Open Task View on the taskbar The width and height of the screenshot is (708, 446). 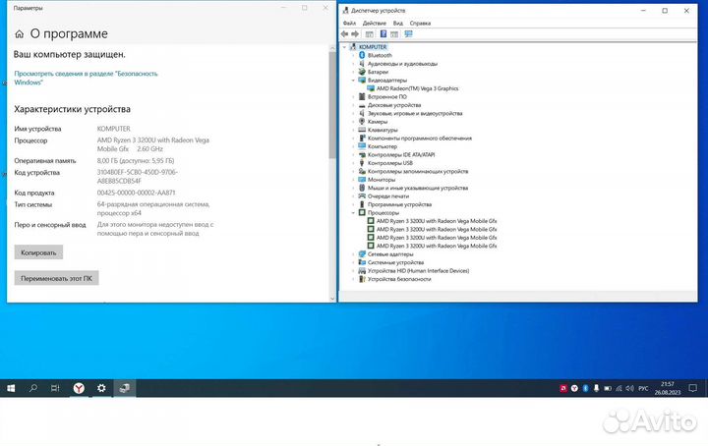coord(55,388)
